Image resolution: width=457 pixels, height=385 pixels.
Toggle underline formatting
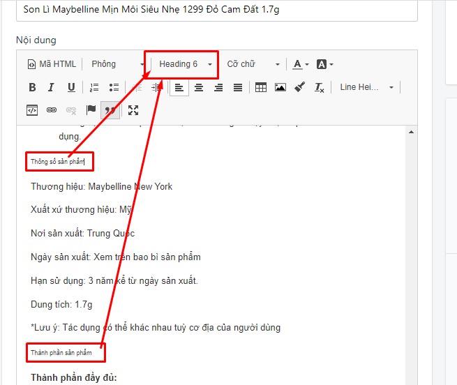pyautogui.click(x=71, y=87)
